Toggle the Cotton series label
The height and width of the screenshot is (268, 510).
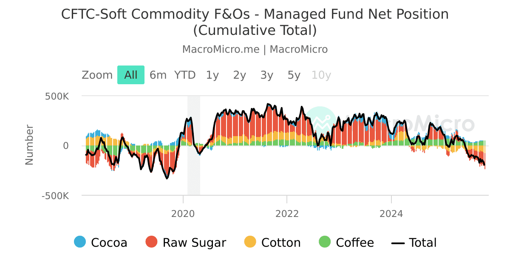tap(281, 242)
